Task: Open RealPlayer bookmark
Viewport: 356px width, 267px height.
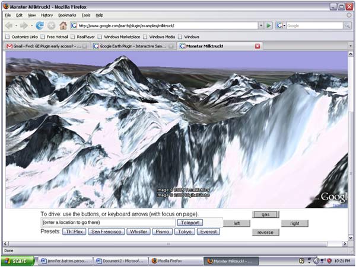Action: coord(83,37)
